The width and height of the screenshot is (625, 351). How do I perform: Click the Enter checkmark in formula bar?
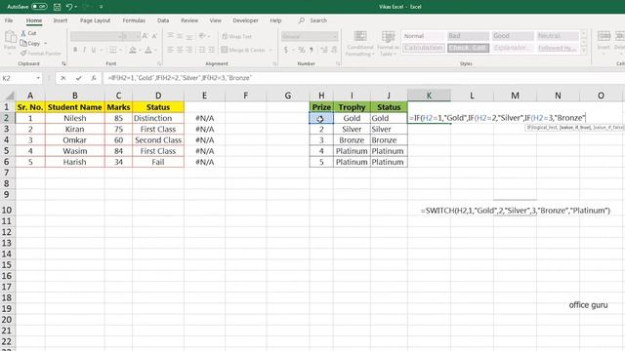[78, 78]
